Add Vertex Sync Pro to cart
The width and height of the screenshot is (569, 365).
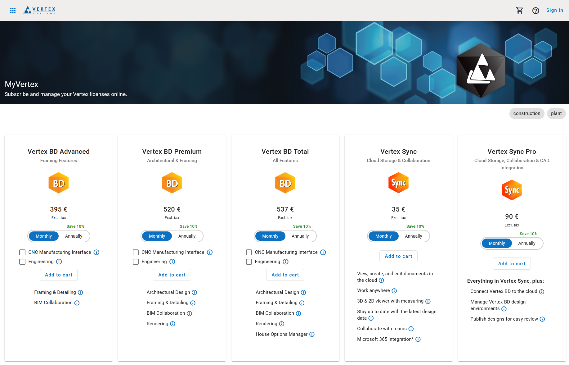512,264
